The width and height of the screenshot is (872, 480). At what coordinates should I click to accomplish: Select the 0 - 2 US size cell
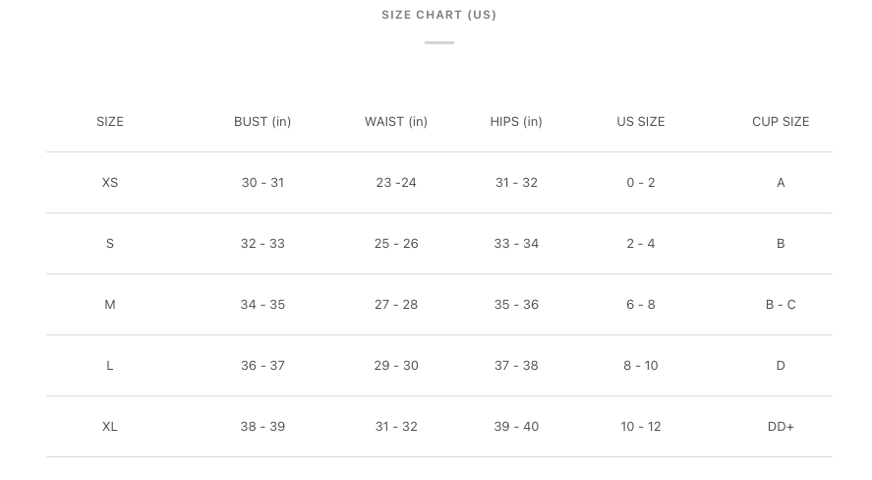pos(641,183)
